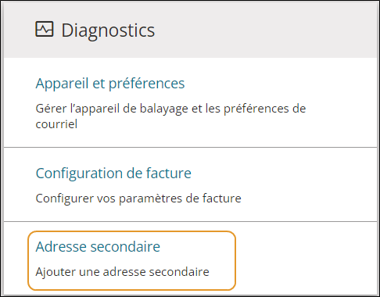Choose the Adresse secondaire menu row
380x297 pixels.
[x=190, y=259]
